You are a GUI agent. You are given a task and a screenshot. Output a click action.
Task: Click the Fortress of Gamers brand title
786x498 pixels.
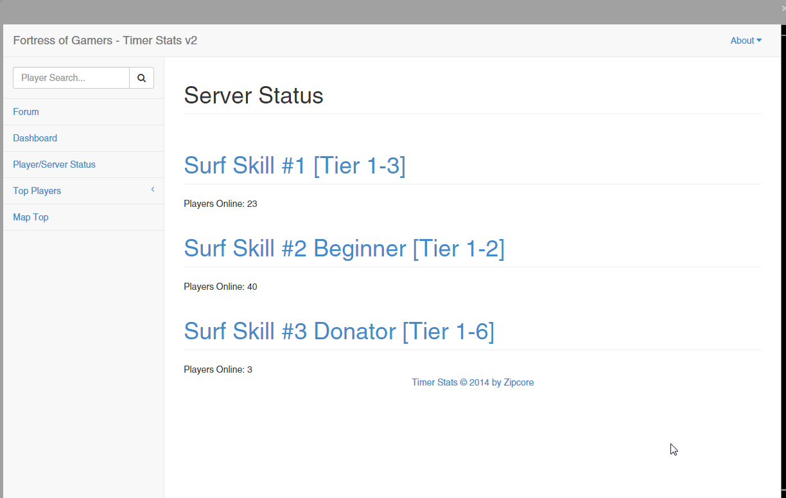point(105,40)
